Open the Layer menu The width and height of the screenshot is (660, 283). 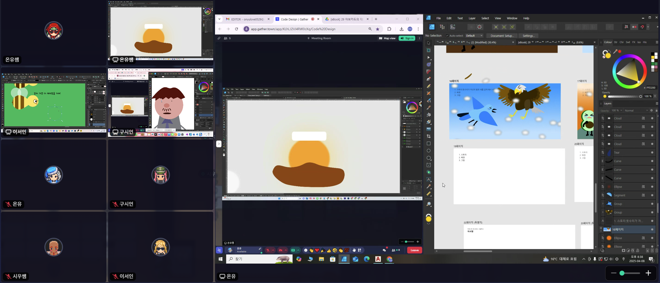coord(472,18)
